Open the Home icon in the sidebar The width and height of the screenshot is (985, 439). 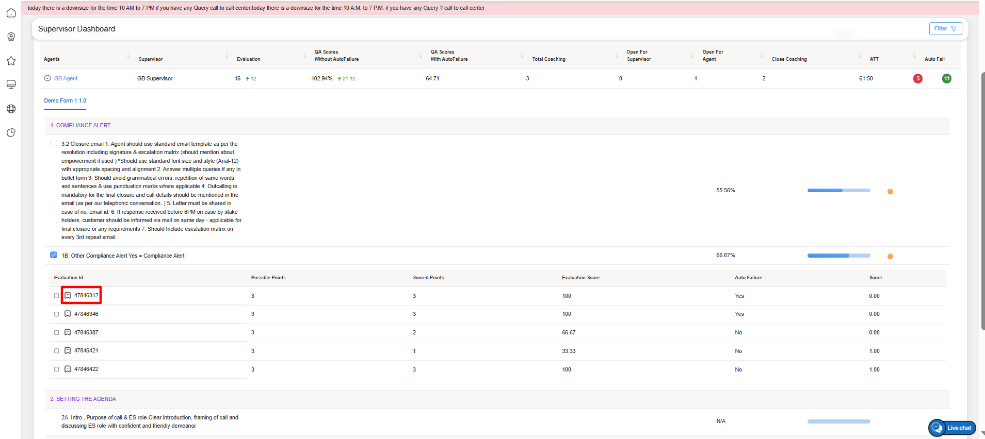(11, 13)
